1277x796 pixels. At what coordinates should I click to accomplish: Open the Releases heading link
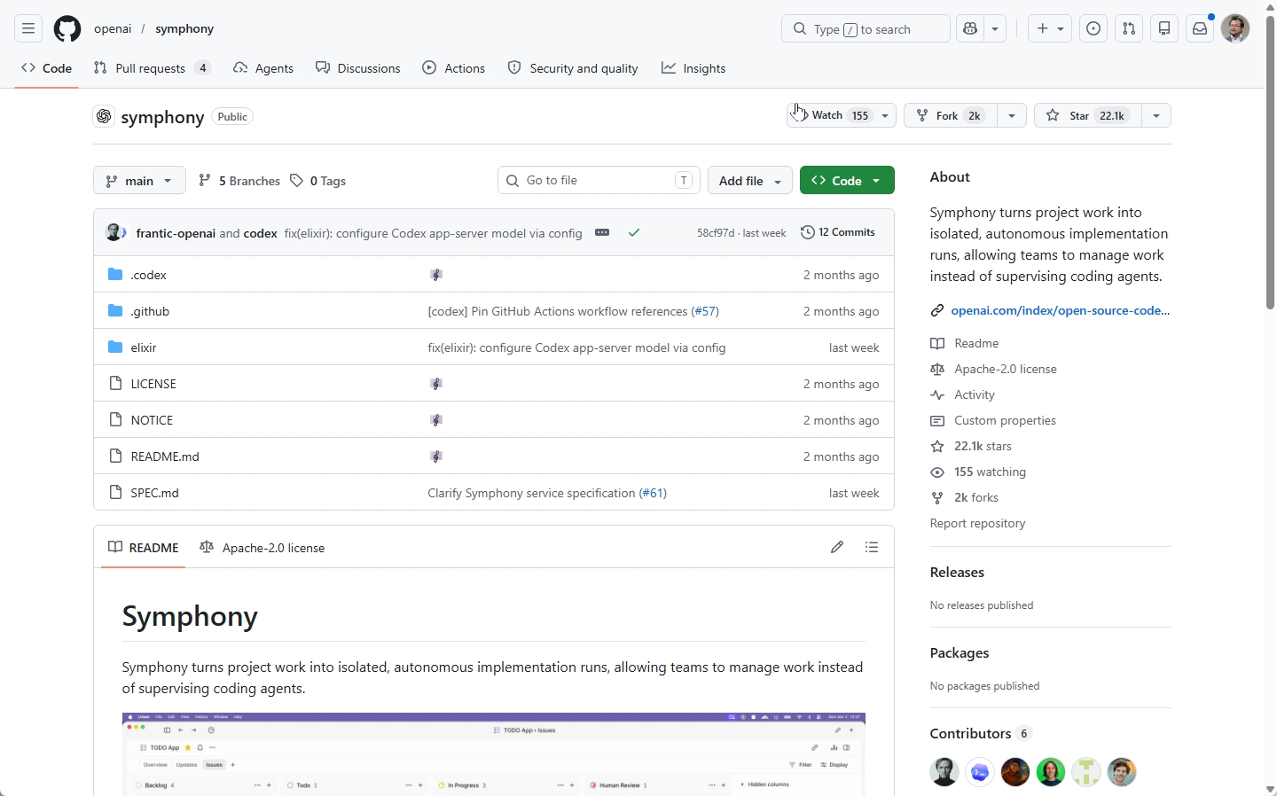957,573
